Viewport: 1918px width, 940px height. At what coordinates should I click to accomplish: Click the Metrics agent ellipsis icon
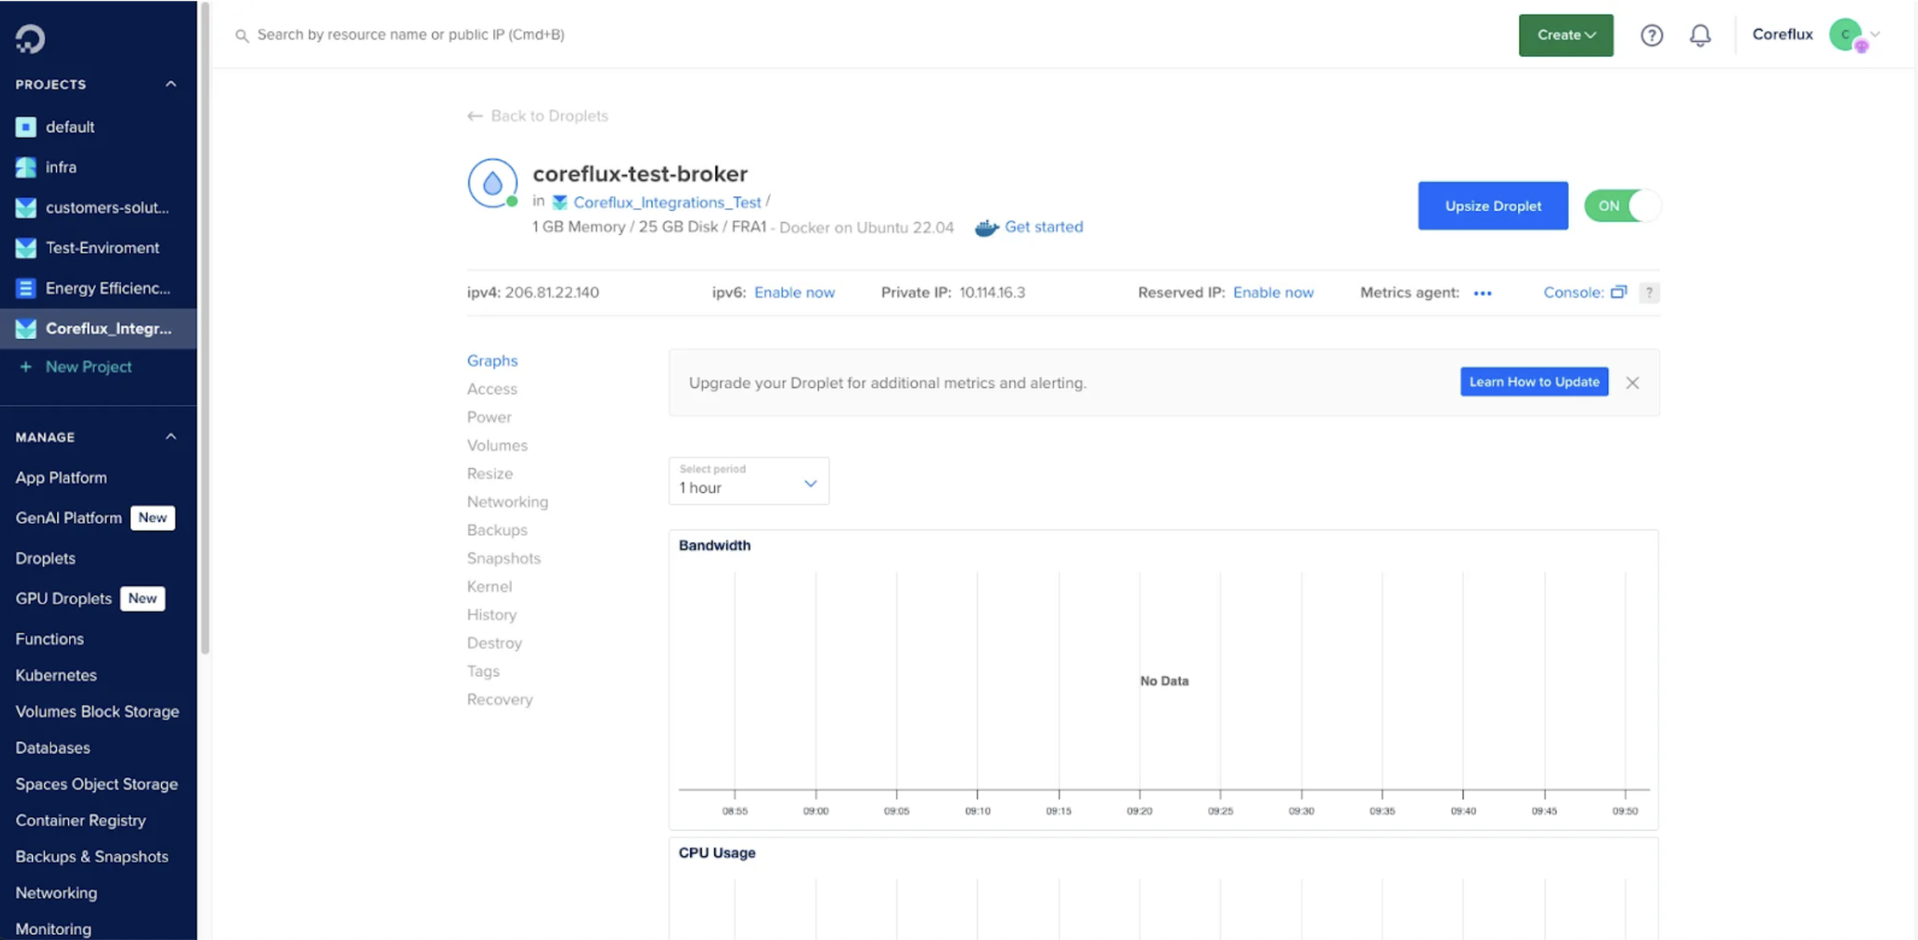[1482, 292]
